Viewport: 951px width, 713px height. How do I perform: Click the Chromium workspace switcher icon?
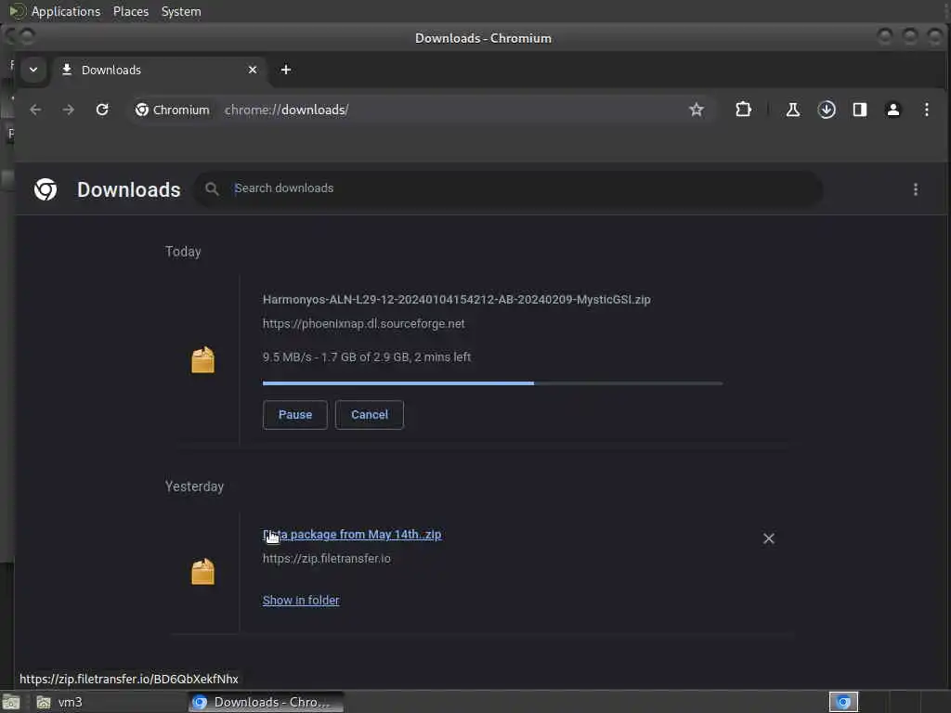[x=843, y=702]
